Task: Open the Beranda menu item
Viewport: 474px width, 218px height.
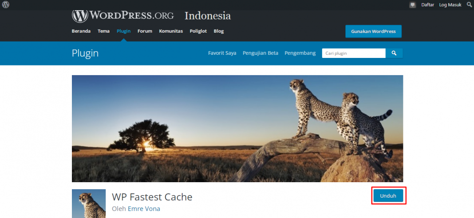Action: tap(81, 31)
